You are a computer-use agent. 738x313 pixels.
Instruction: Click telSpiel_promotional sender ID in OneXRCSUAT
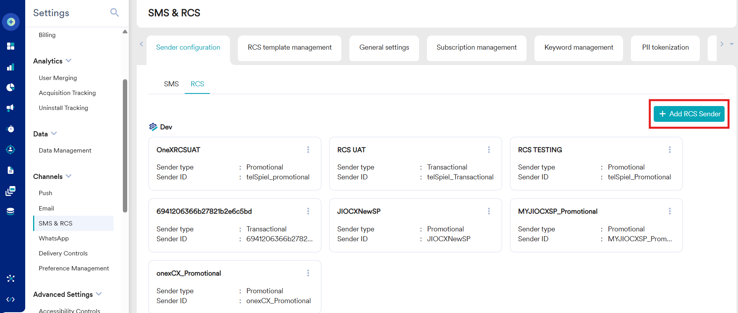point(278,177)
